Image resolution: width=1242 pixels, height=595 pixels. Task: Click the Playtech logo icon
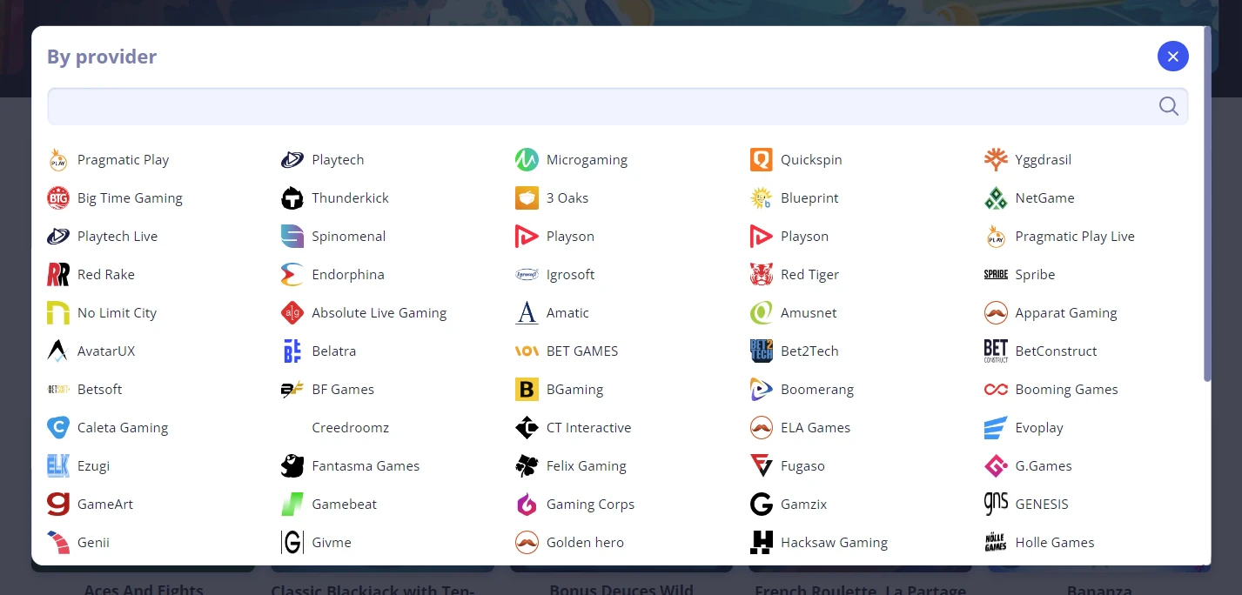pos(292,160)
